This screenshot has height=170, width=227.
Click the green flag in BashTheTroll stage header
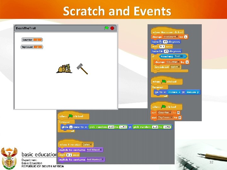pos(107,28)
